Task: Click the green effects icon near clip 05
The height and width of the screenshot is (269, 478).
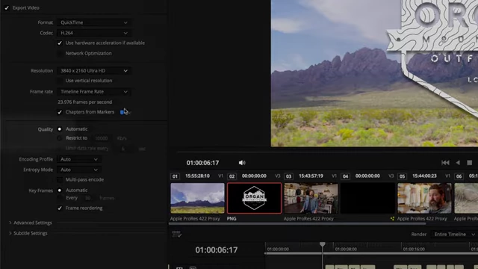Action: pos(392,219)
